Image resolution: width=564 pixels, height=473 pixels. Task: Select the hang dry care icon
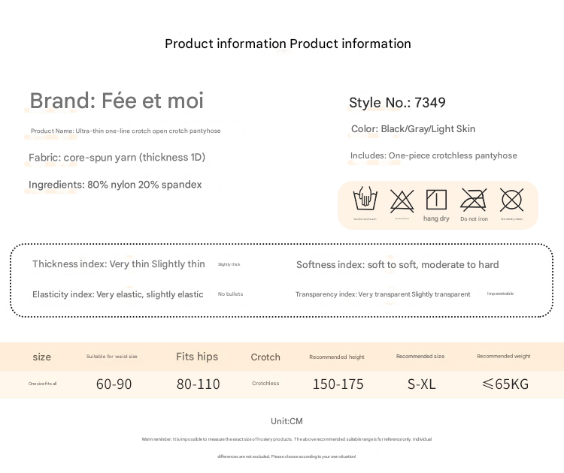(436, 200)
